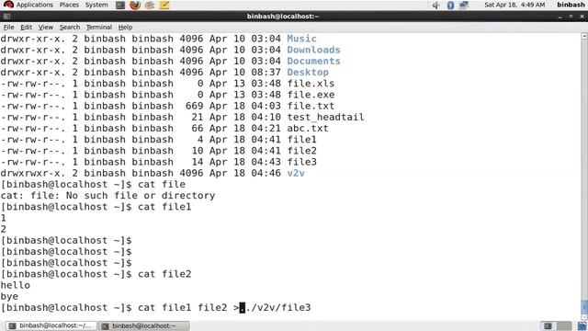Click the 'cat file1' command text

(164, 207)
